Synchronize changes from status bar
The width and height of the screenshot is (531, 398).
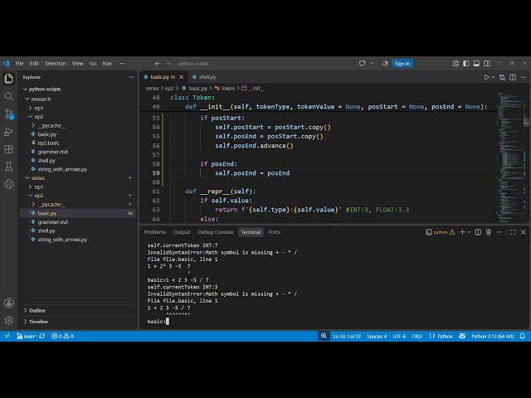42,336
